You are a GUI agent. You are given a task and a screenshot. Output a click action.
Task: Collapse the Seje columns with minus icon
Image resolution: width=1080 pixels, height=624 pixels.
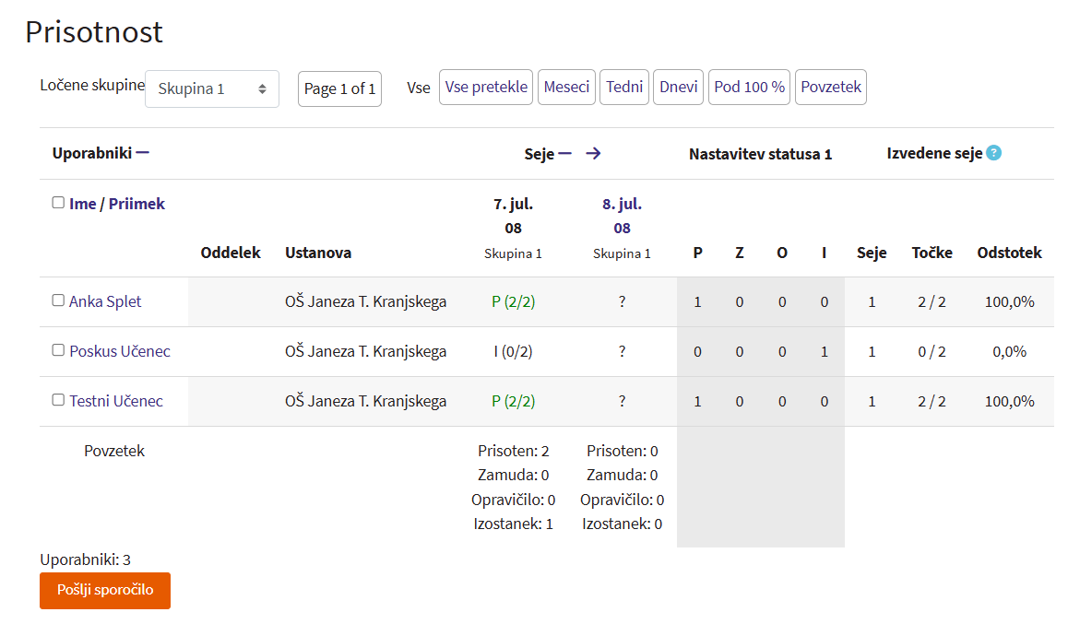pyautogui.click(x=564, y=154)
